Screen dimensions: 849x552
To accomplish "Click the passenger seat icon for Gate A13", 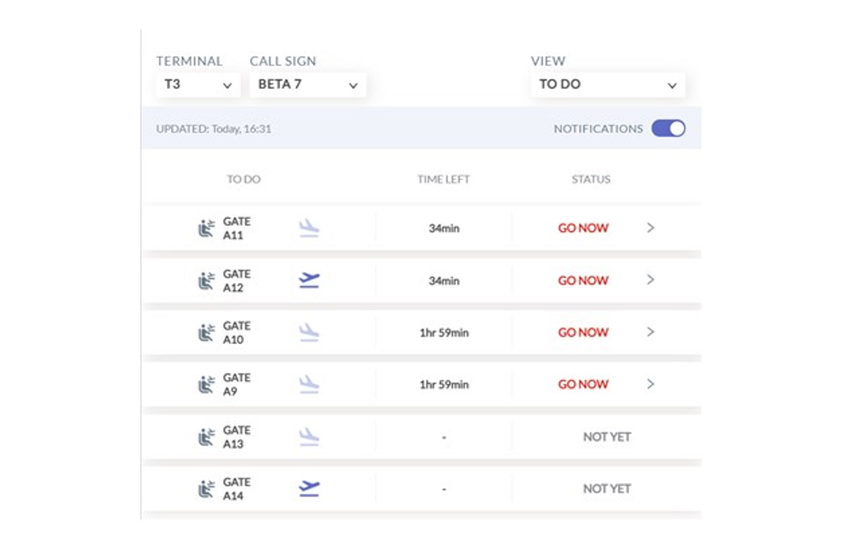I will point(206,437).
